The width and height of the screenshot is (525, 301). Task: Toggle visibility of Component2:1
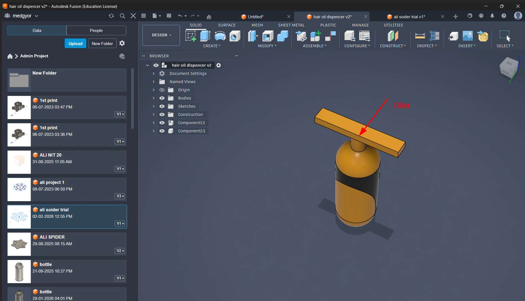point(162,131)
